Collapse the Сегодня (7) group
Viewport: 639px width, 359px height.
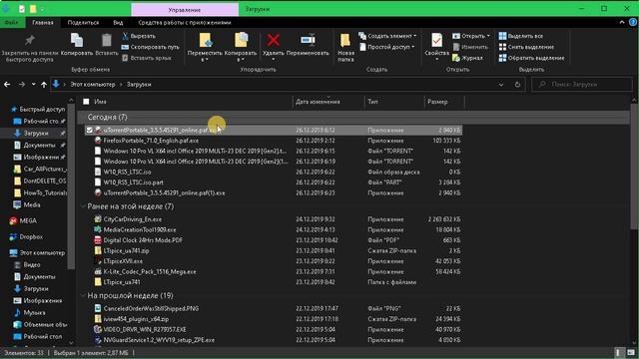(83, 118)
